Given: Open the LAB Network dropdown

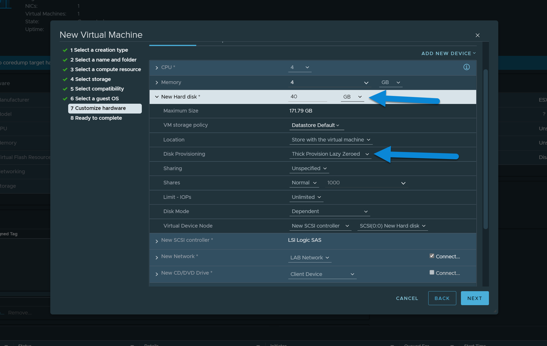Looking at the screenshot, I should [x=310, y=258].
